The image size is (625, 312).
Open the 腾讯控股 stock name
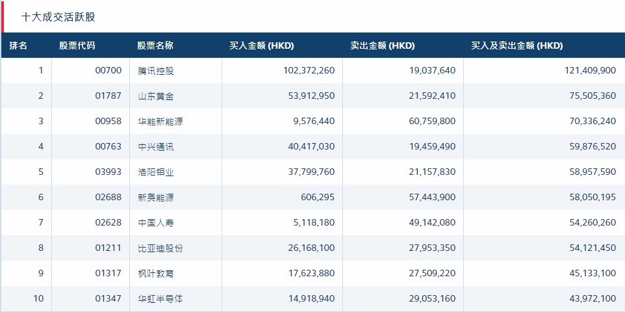(x=156, y=71)
